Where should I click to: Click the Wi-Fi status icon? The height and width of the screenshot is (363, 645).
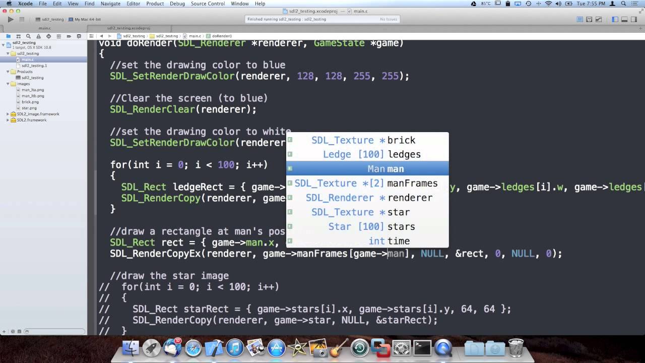tap(548, 4)
